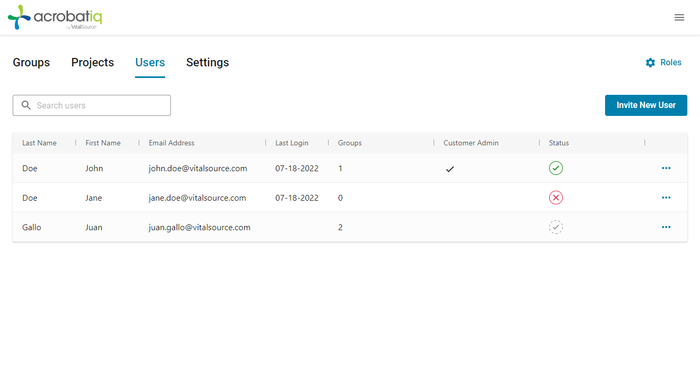The height and width of the screenshot is (374, 700).
Task: Open the actions menu for John Doe
Action: 666,168
